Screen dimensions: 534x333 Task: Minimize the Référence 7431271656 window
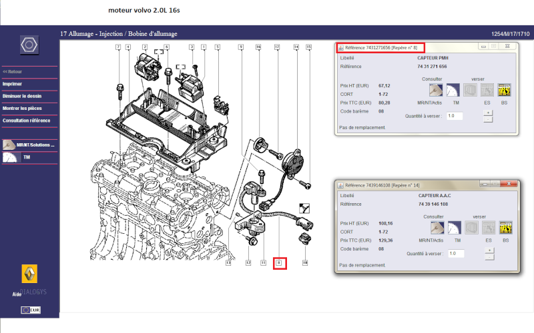pos(483,47)
